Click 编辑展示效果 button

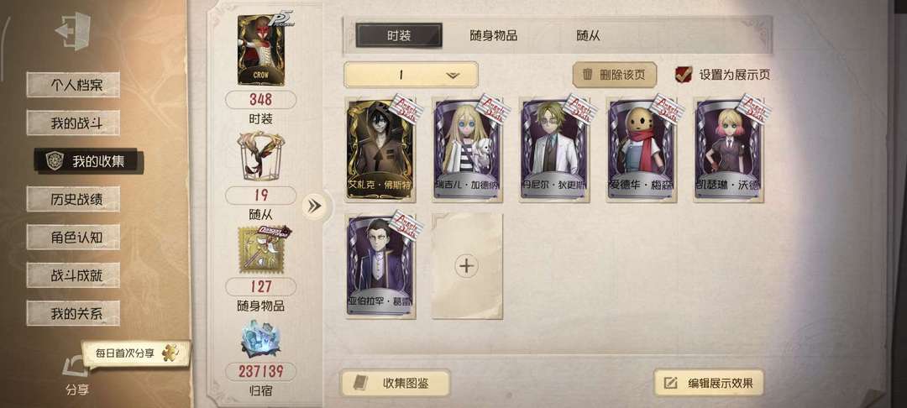click(709, 383)
